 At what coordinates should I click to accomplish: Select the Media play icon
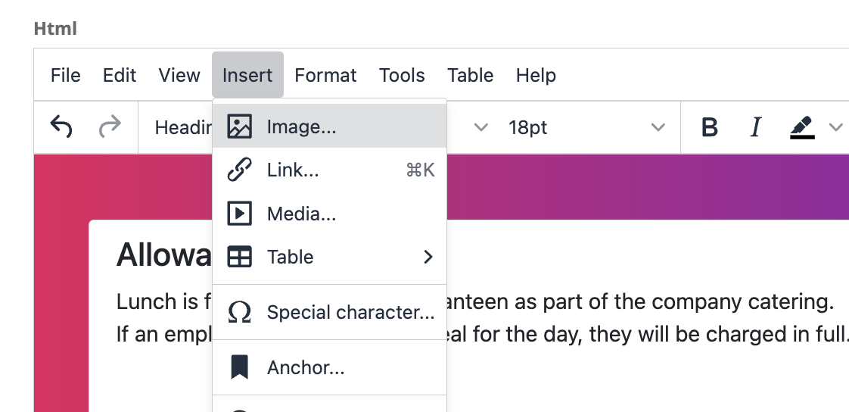point(239,213)
